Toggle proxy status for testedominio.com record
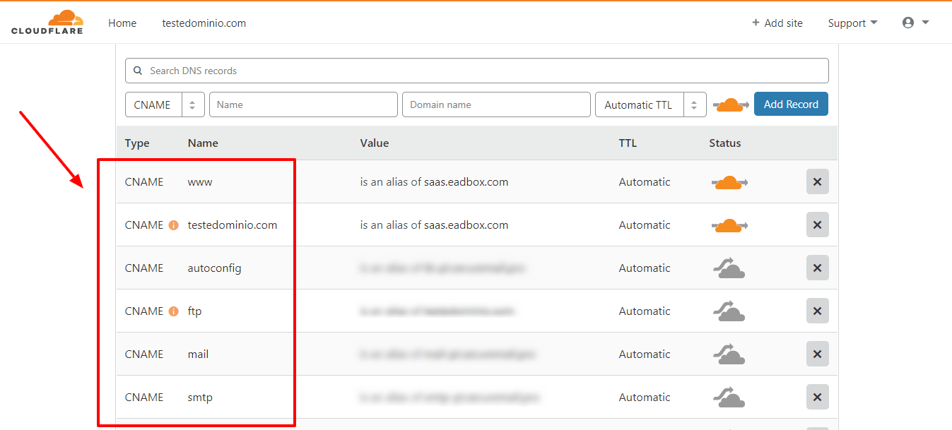The width and height of the screenshot is (952, 430). (x=729, y=225)
